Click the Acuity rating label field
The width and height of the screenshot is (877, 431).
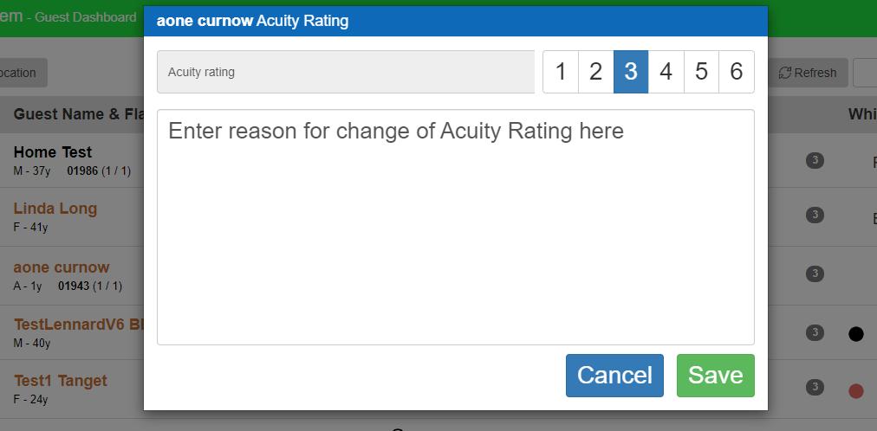(x=346, y=72)
